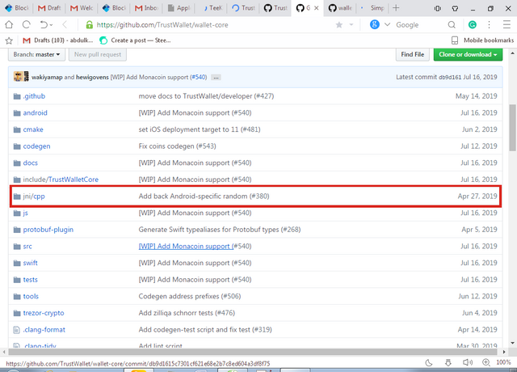
Task: Open the .clang-format file
Action: [44, 329]
